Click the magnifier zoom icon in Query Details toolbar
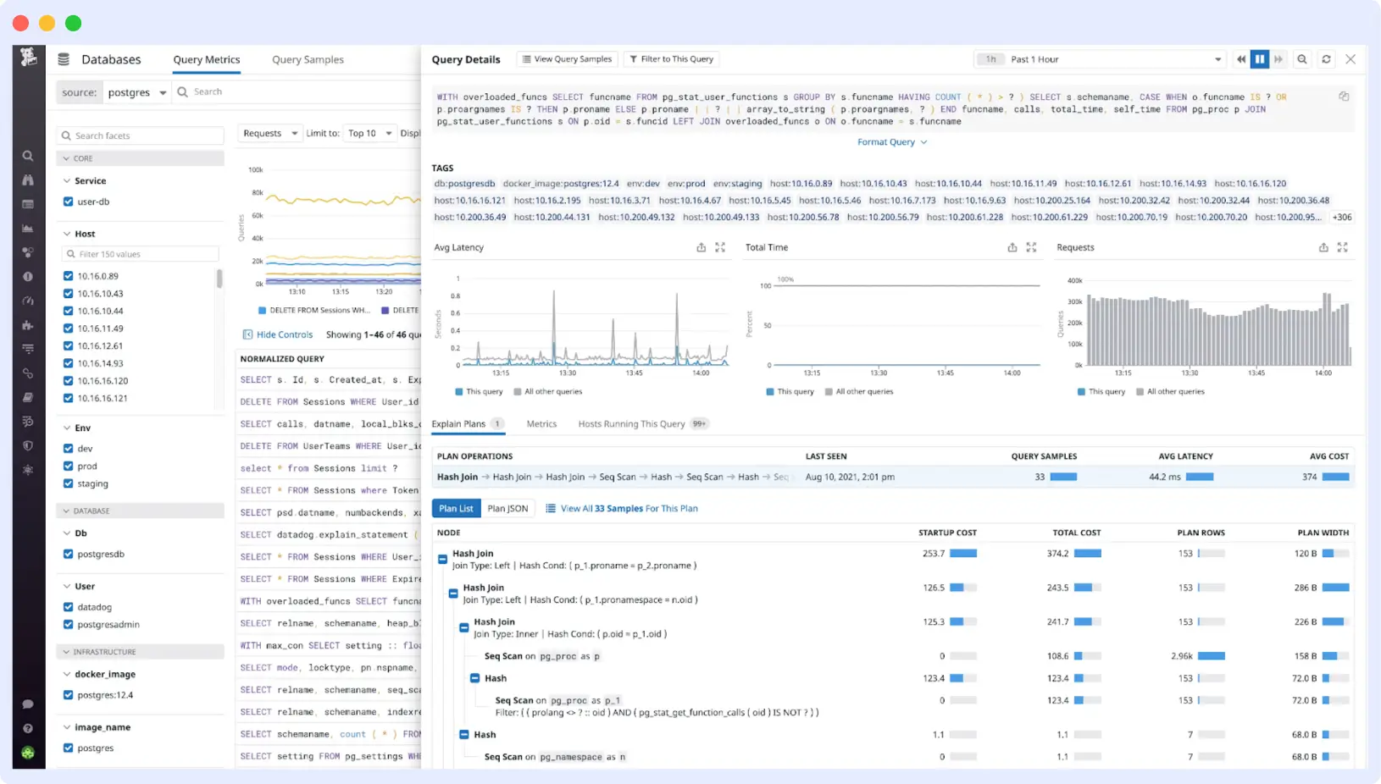 [x=1302, y=58]
